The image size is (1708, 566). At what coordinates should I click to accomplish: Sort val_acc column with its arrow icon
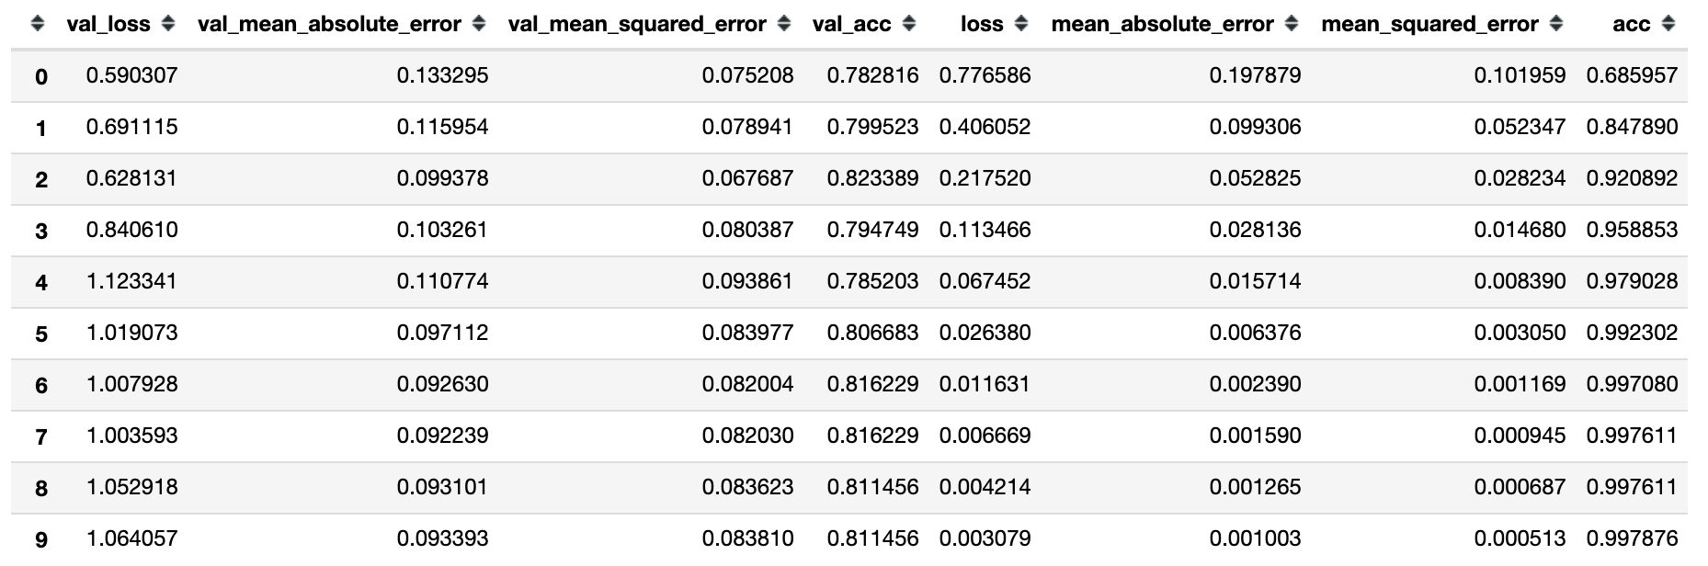click(x=908, y=25)
